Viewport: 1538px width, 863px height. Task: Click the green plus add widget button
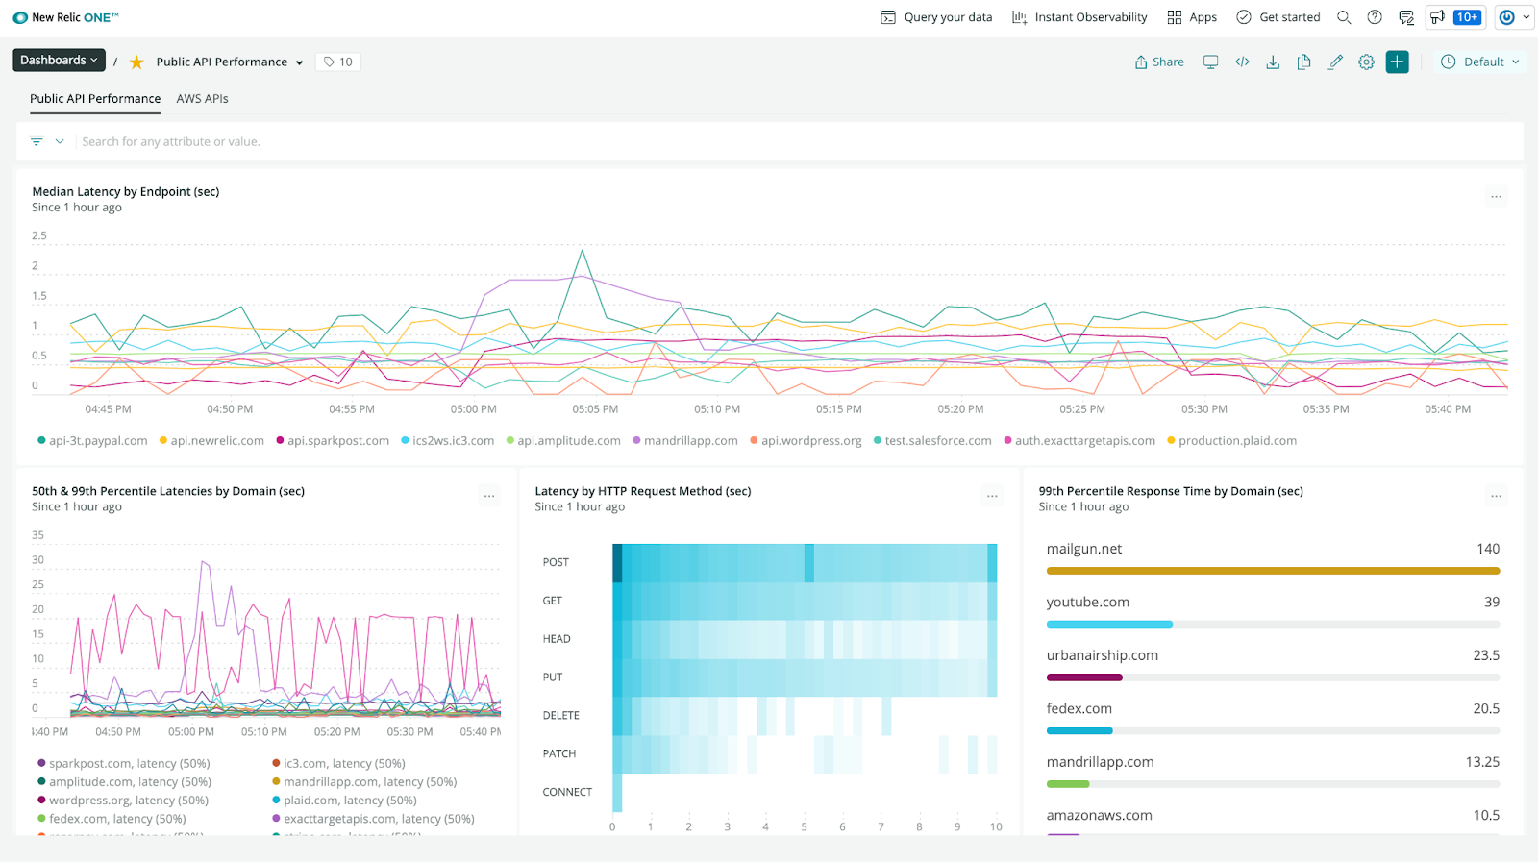[x=1397, y=62]
